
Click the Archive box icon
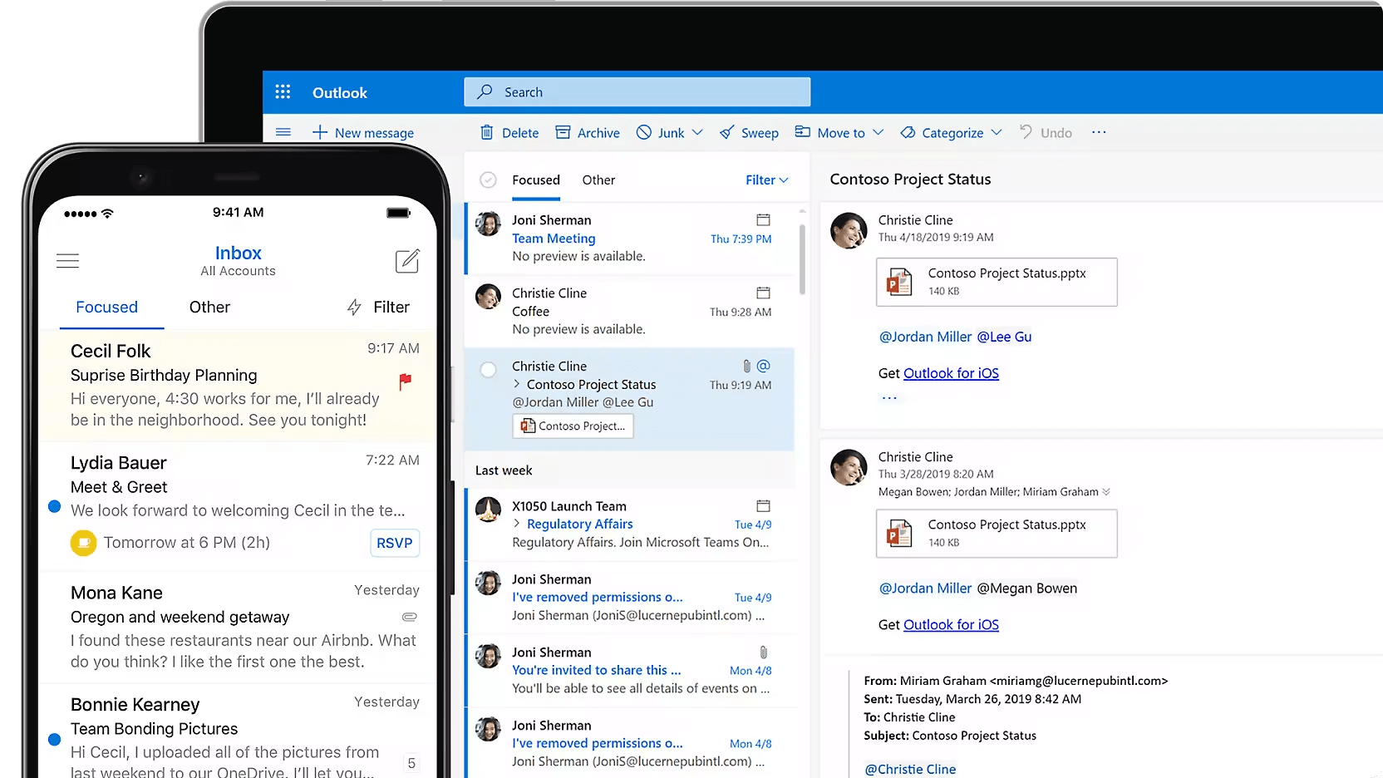click(563, 132)
